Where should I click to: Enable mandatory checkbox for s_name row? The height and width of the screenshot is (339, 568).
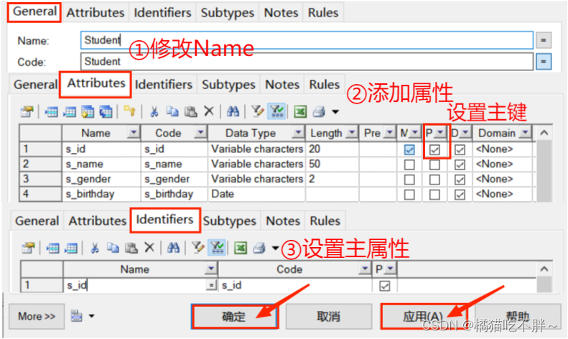(409, 164)
